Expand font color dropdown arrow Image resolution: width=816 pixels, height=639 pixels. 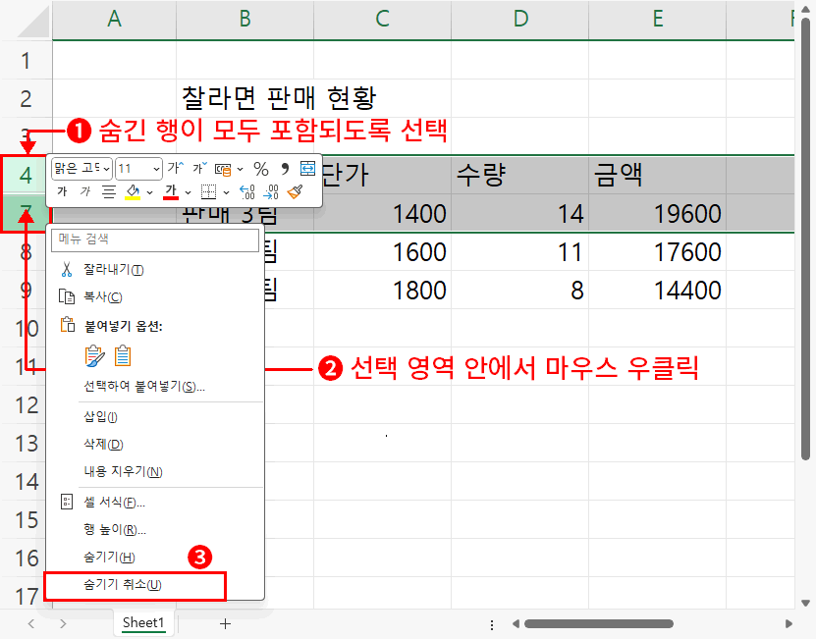(188, 192)
